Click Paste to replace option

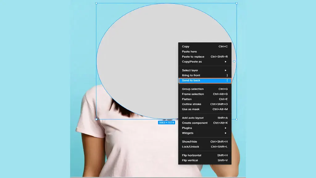(x=205, y=57)
